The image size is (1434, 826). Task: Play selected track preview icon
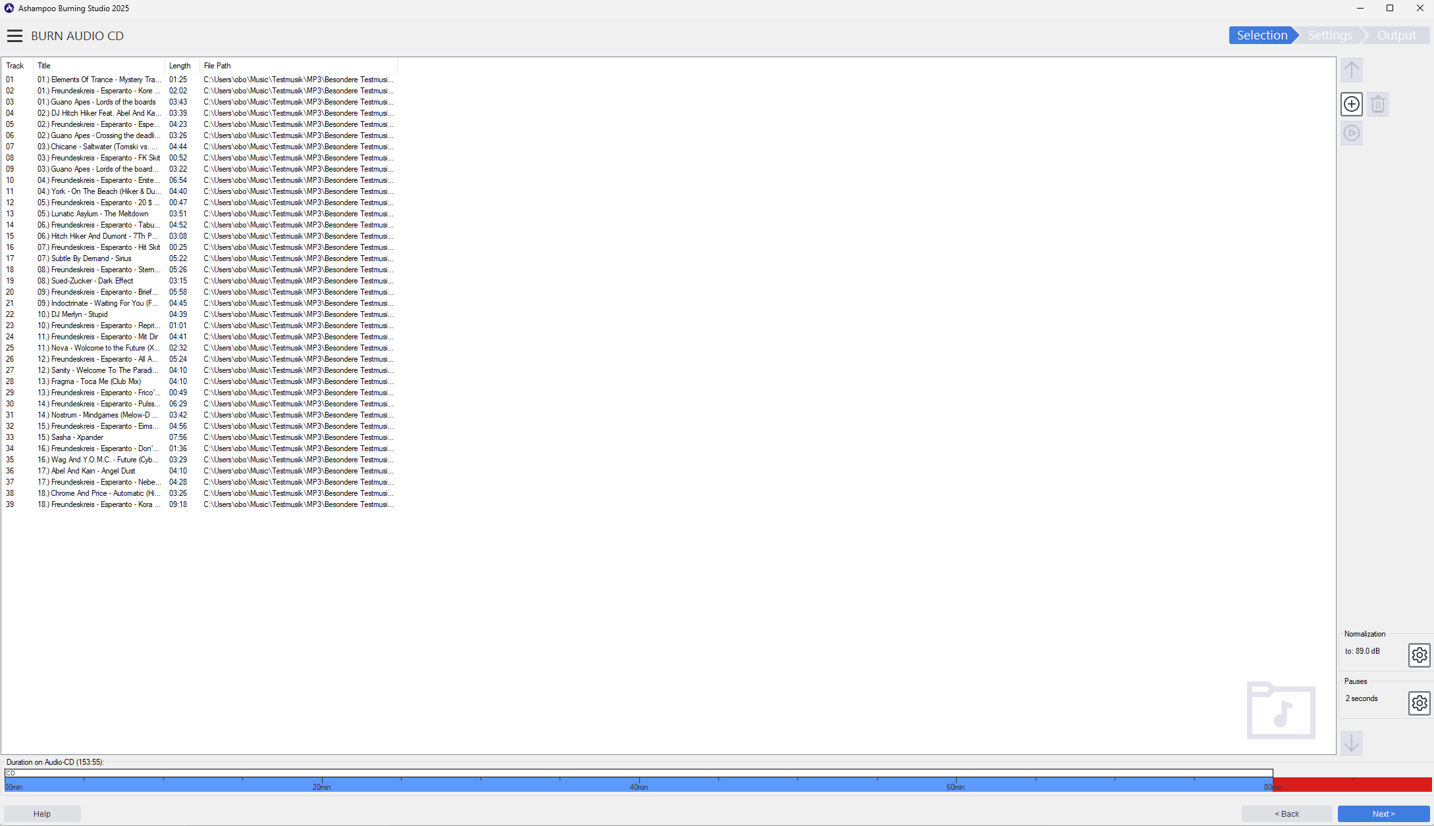click(x=1352, y=134)
